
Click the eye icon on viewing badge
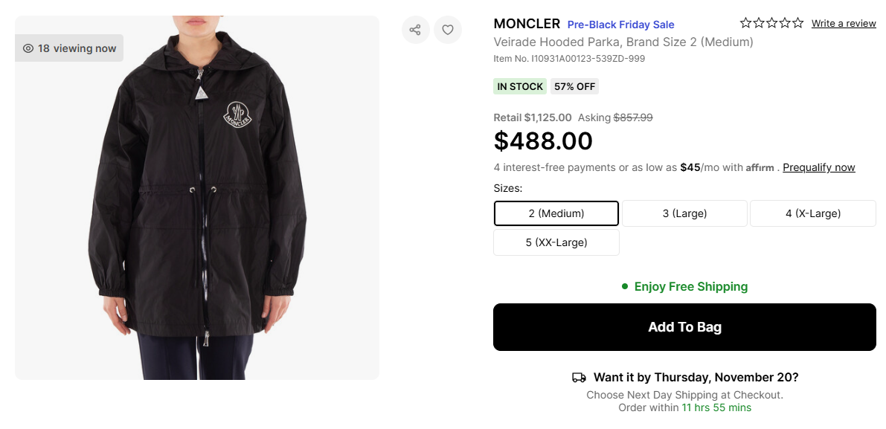pyautogui.click(x=28, y=48)
